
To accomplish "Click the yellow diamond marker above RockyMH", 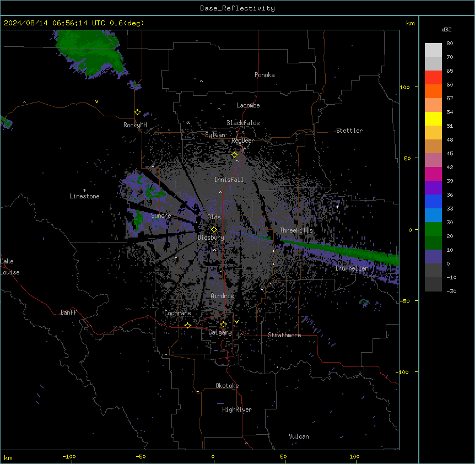I will coord(137,112).
